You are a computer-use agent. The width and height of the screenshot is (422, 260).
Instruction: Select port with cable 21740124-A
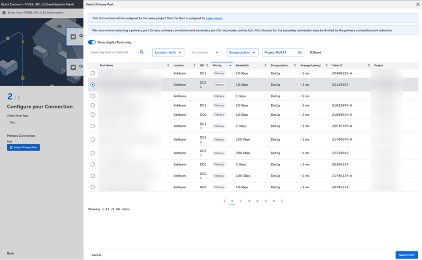coord(92,176)
